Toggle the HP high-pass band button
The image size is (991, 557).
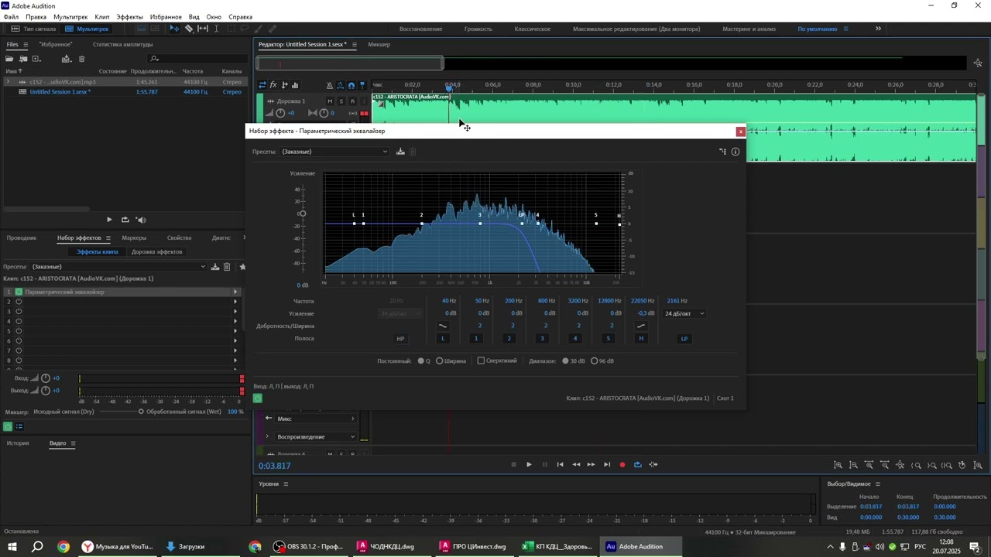click(400, 339)
